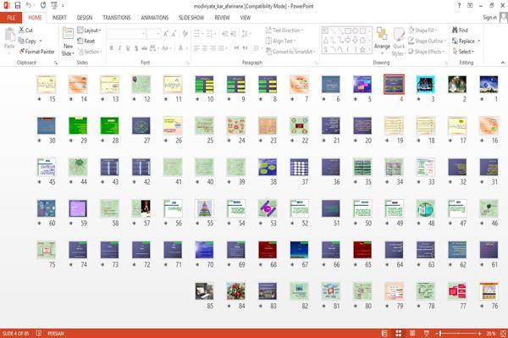Click Convert to SmartArt
The image size is (508, 338).
coord(290,52)
